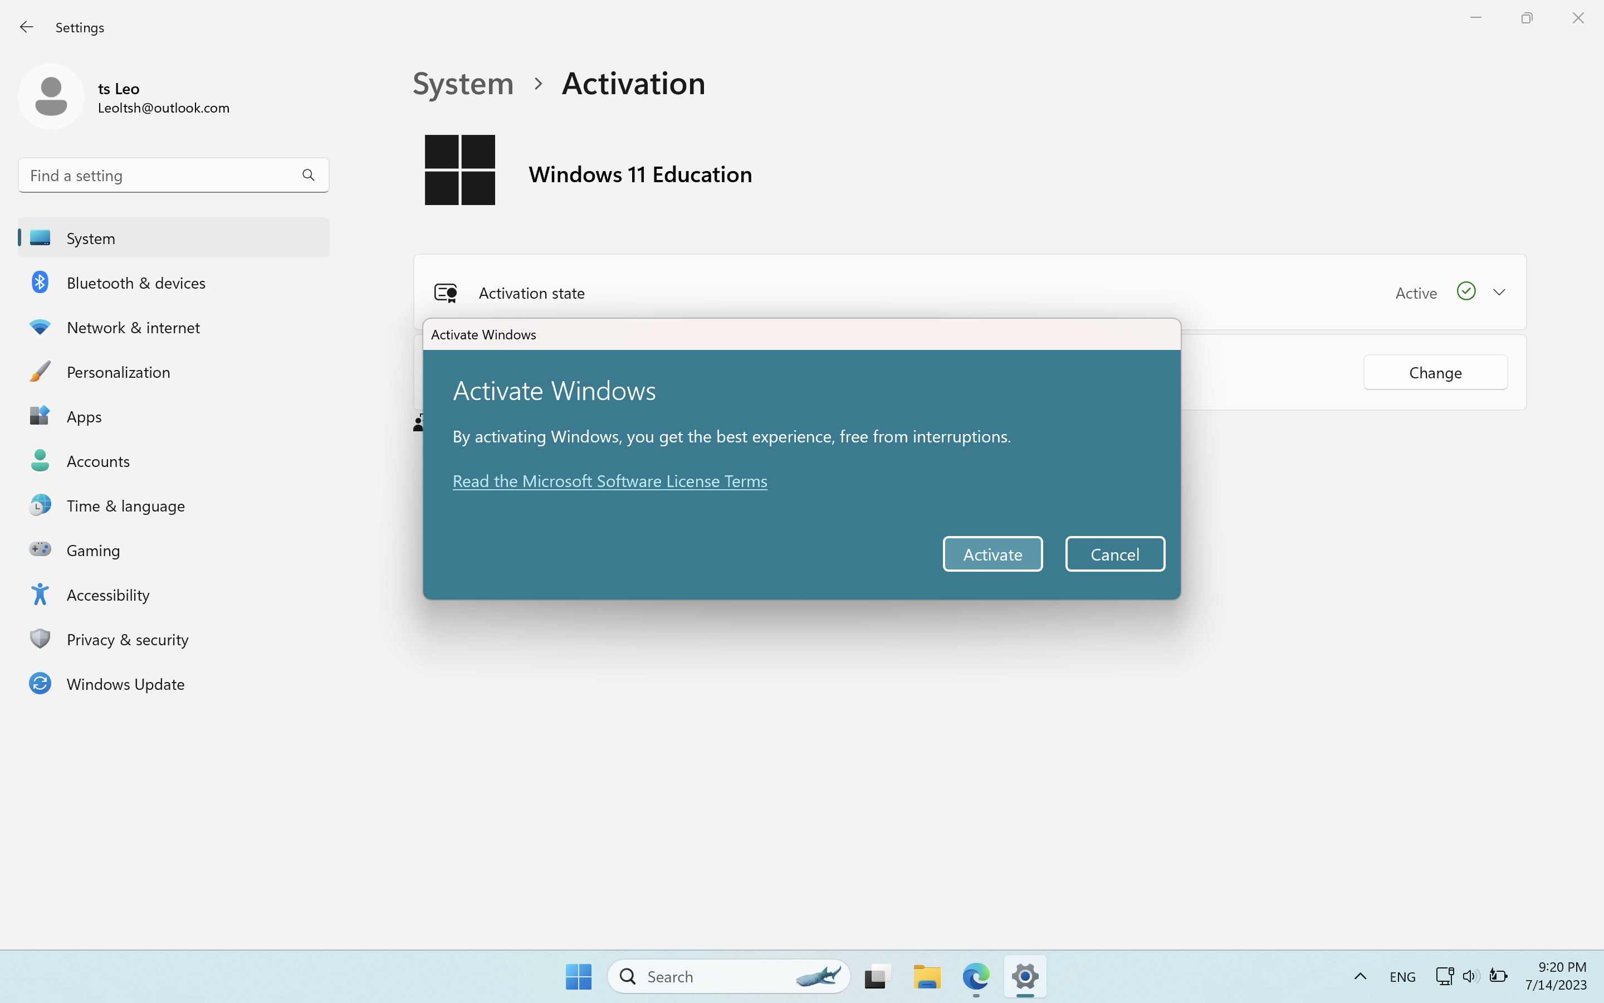
Task: Open Microsoft Edge from the taskbar
Action: click(976, 976)
